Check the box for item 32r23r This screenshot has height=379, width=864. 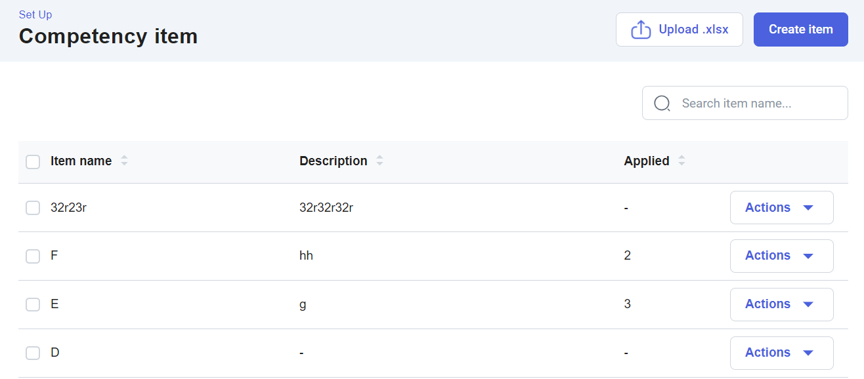pyautogui.click(x=33, y=208)
